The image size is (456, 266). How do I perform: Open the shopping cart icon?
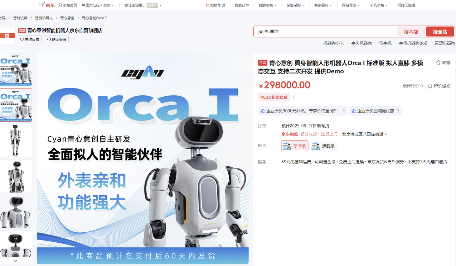click(207, 5)
